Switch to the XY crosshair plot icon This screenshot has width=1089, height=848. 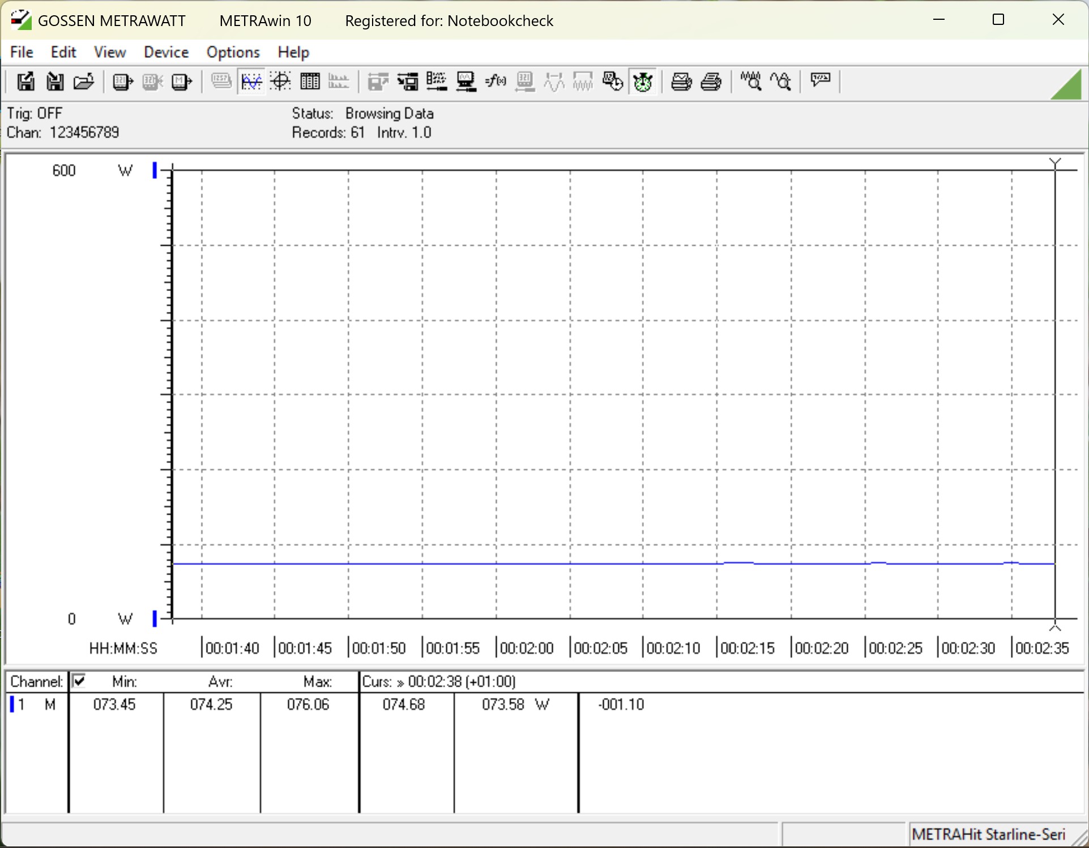click(280, 82)
